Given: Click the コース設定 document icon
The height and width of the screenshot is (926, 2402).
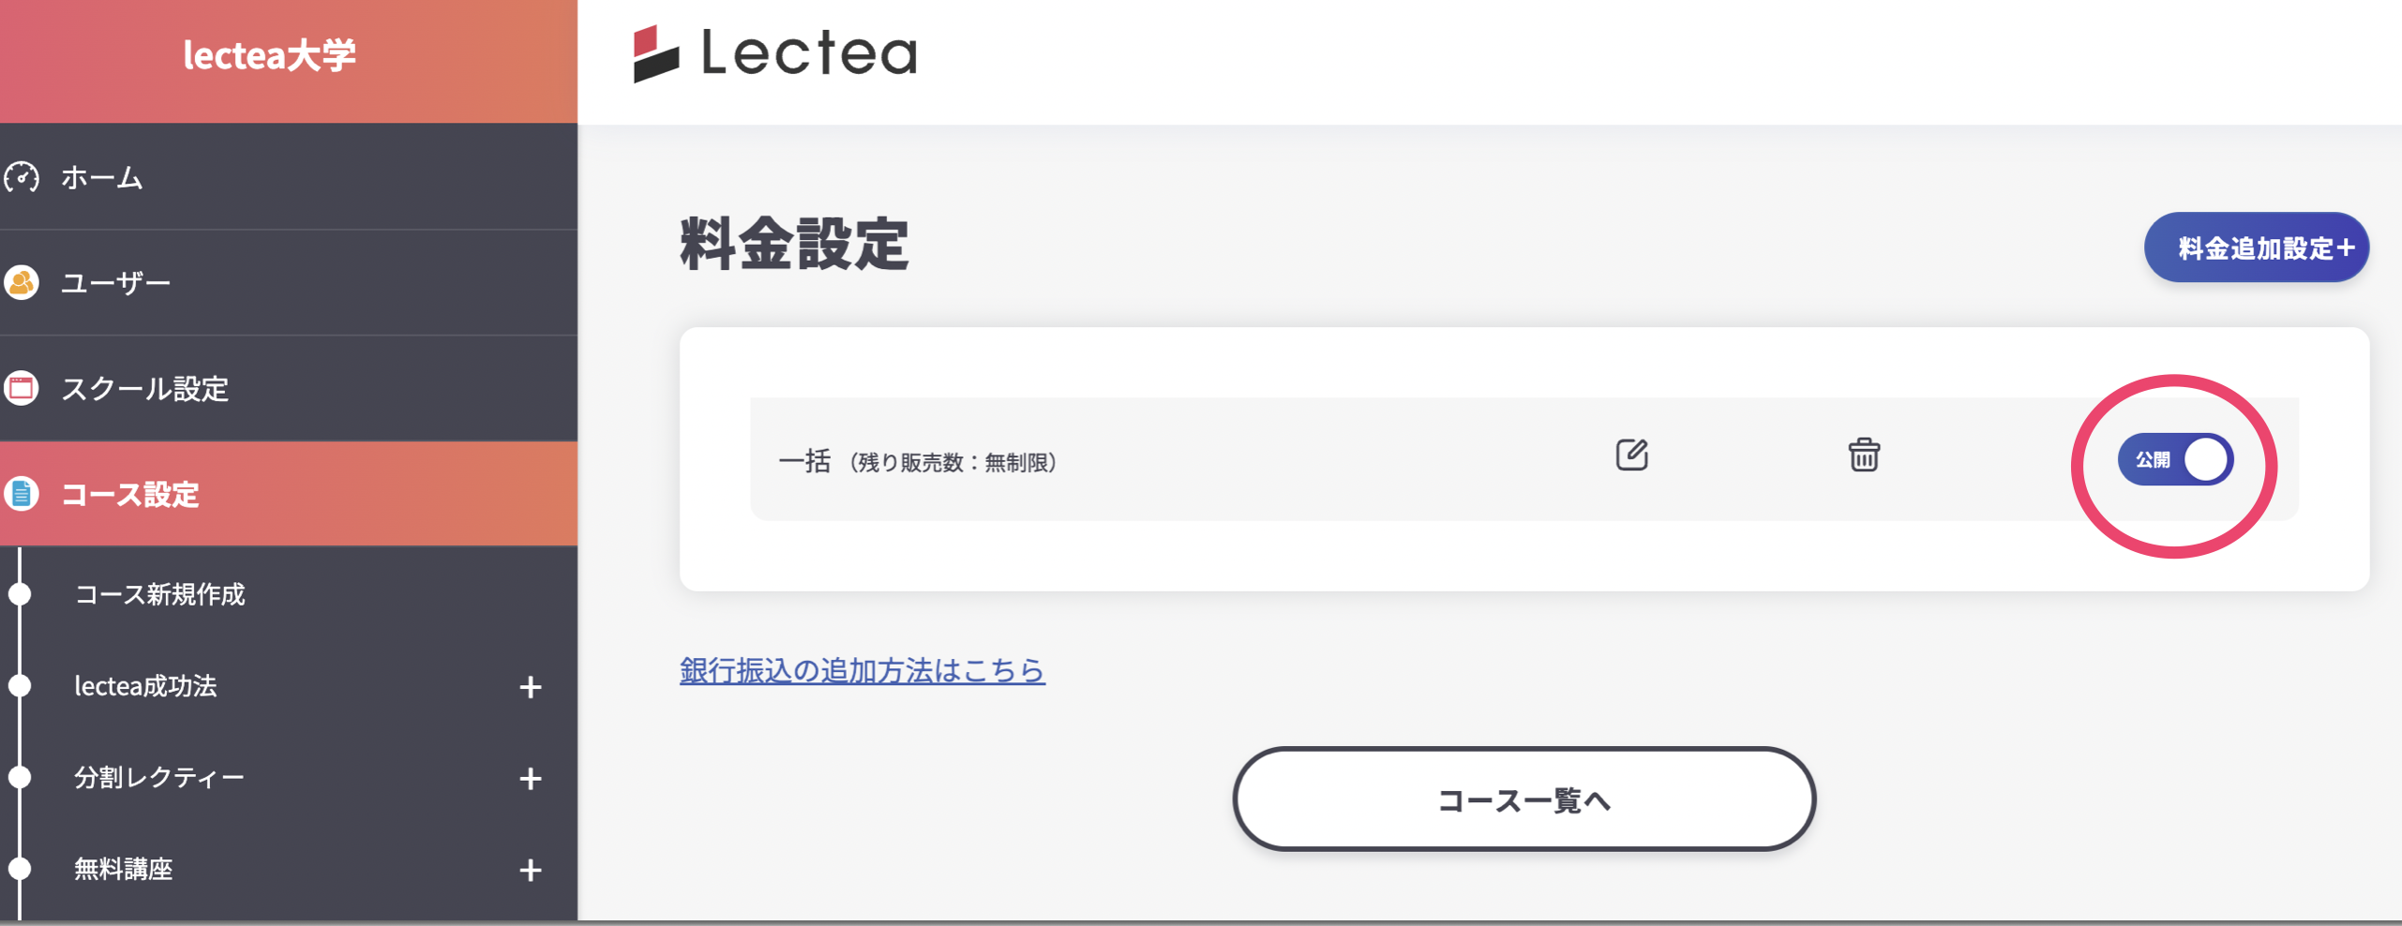Looking at the screenshot, I should (23, 494).
